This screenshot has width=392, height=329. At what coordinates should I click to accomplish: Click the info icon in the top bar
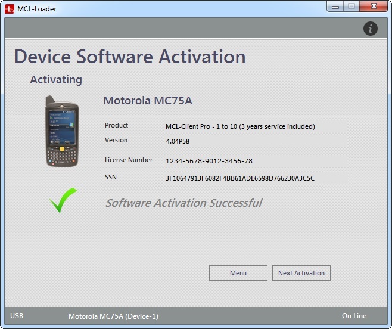pyautogui.click(x=370, y=28)
